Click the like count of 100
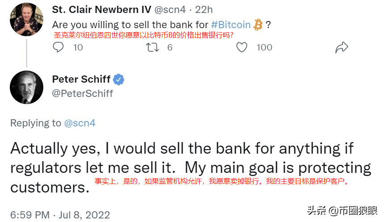Screen dimensions: 384x222 pyautogui.click(x=264, y=47)
